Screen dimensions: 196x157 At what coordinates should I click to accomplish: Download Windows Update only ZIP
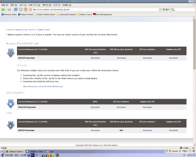pos(173,58)
